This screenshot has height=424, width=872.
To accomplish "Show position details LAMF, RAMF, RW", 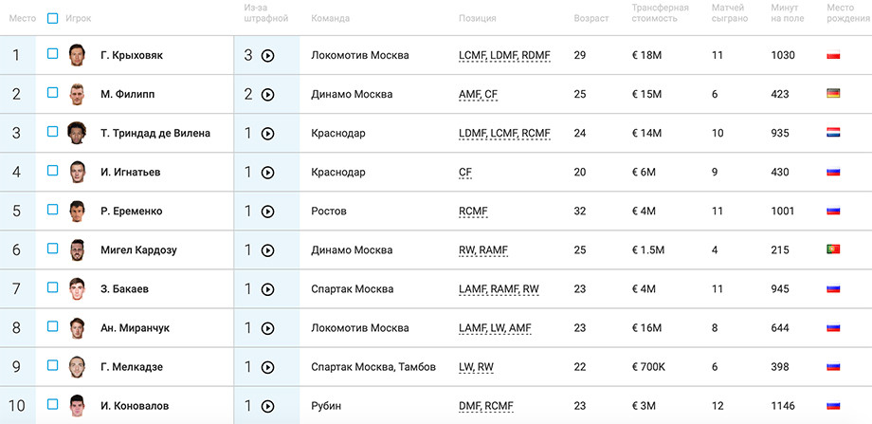I will tap(499, 289).
